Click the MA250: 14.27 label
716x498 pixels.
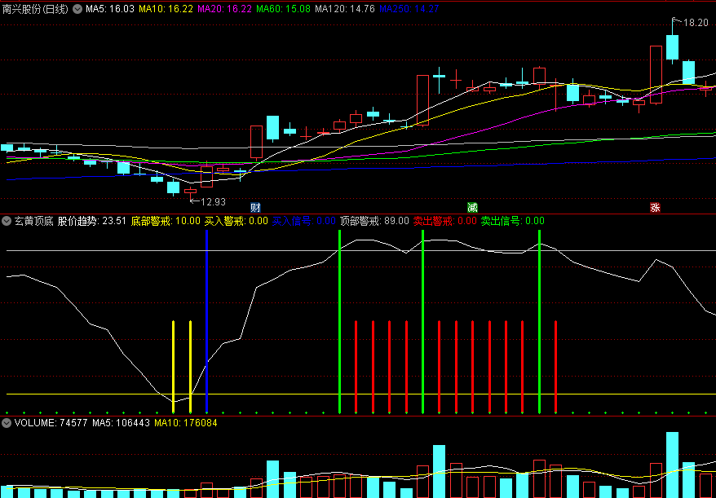(x=409, y=8)
